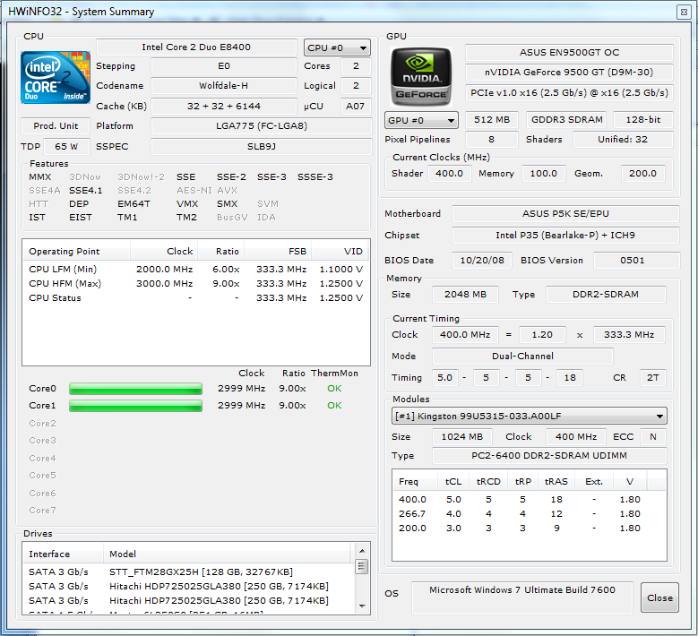
Task: Select the STT_FTM28GX25H drive row
Action: pyautogui.click(x=189, y=572)
